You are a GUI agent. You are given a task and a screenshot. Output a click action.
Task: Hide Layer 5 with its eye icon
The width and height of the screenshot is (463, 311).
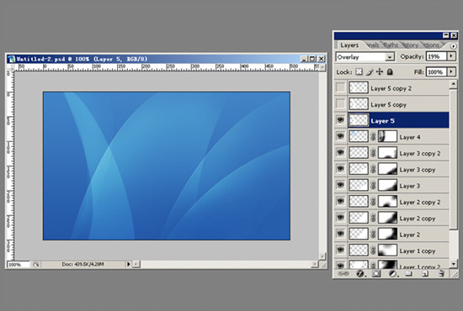(340, 120)
